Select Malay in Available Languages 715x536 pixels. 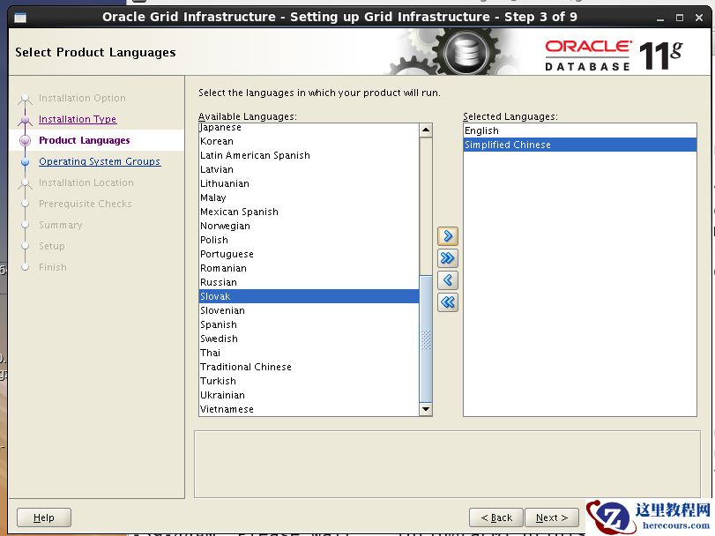point(309,197)
